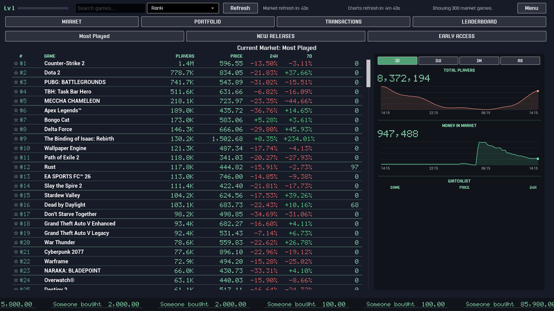The image size is (554, 311).
Task: Click the Refresh button
Action: tap(240, 8)
